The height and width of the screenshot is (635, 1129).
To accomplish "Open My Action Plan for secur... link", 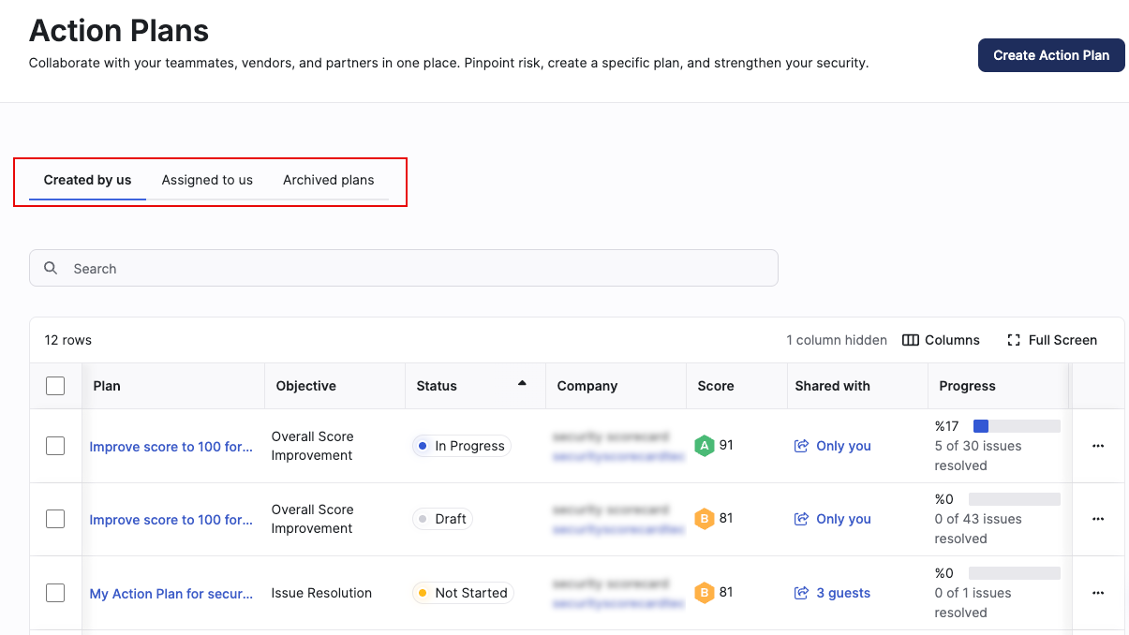I will click(x=171, y=593).
